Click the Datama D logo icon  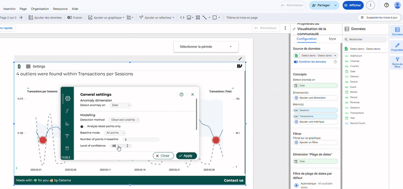click(19, 67)
